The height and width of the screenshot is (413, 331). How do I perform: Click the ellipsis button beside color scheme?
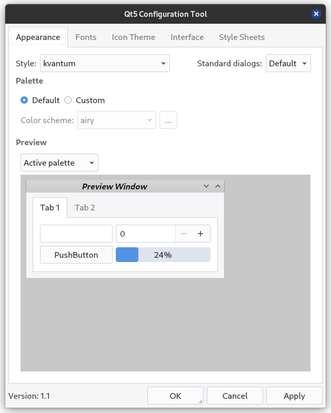[x=168, y=120]
